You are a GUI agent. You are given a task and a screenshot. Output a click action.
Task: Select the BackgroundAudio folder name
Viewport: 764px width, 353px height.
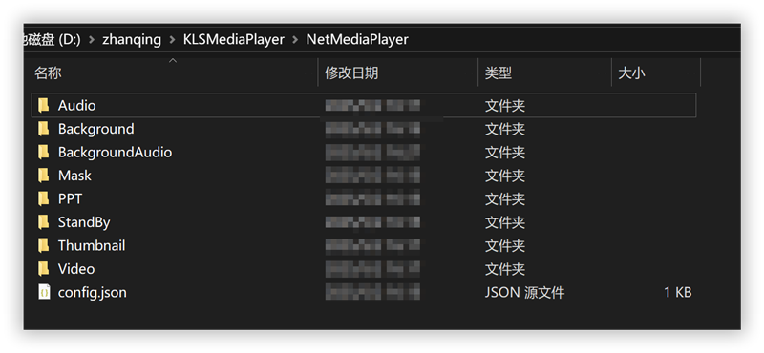click(115, 152)
